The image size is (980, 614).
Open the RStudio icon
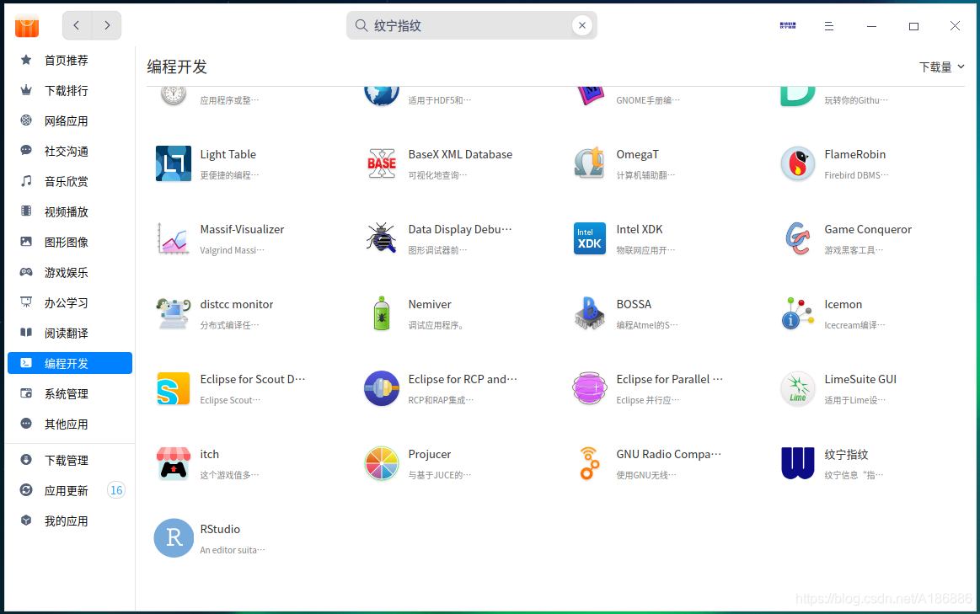pyautogui.click(x=173, y=538)
